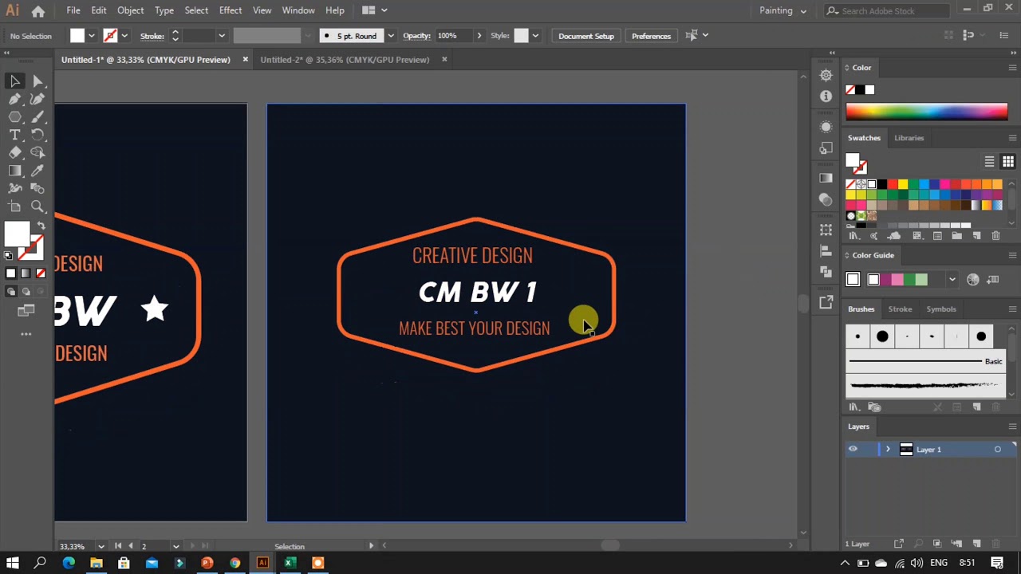This screenshot has width=1021, height=574.
Task: Set paint mode to None
Action: point(40,273)
